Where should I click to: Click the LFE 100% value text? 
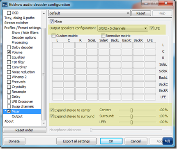pos(163,122)
